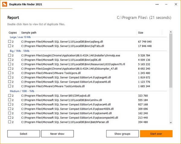The image size is (181, 144).
Task: Click the sqlcecompact40.dll sample path
Action: [70, 117]
